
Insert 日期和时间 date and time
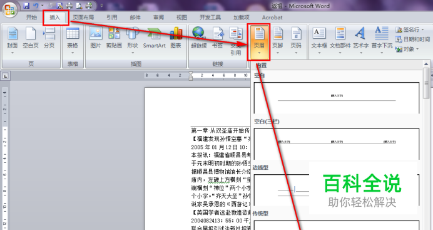[x=412, y=39]
